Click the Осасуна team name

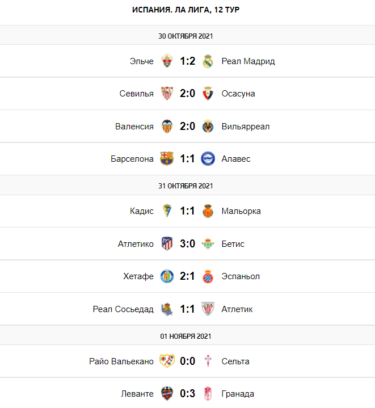pyautogui.click(x=238, y=94)
